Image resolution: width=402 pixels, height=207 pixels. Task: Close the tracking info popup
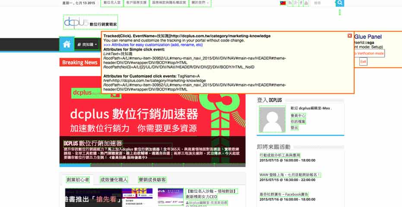point(350,36)
